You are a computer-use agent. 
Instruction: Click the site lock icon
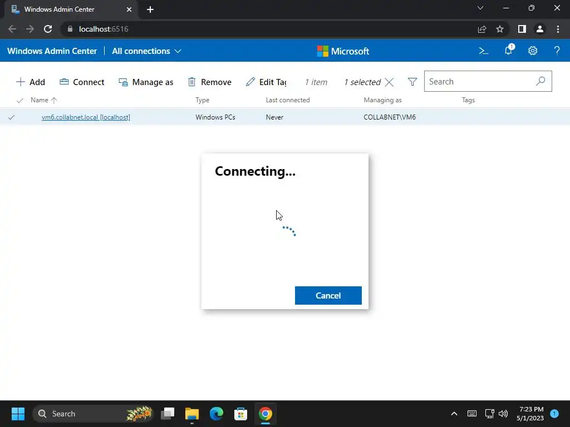click(x=70, y=29)
